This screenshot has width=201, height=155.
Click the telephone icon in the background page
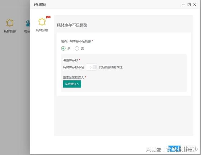click(28, 23)
